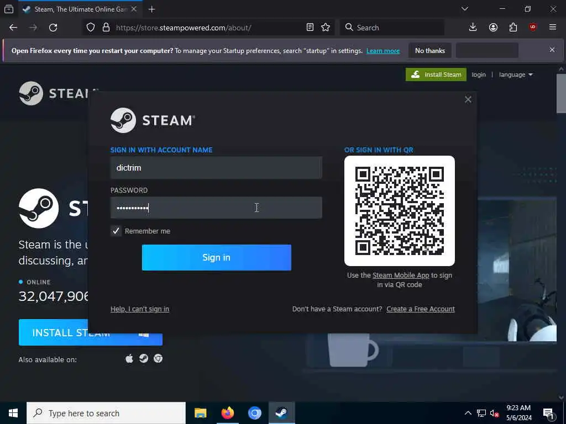Click the muted volume tray icon
The image size is (566, 424).
click(x=495, y=413)
